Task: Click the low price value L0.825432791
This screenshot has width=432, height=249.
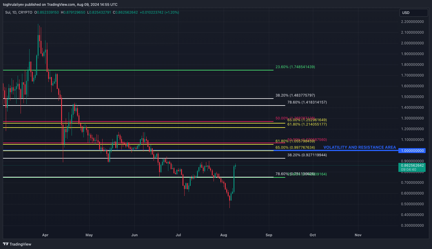Action: tap(99, 12)
